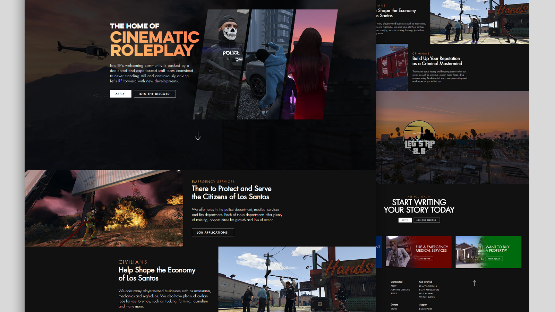Screen dimensions: 555x312
Task: Click Join The Discord under Start Writing Your Story
Action: tap(426, 220)
